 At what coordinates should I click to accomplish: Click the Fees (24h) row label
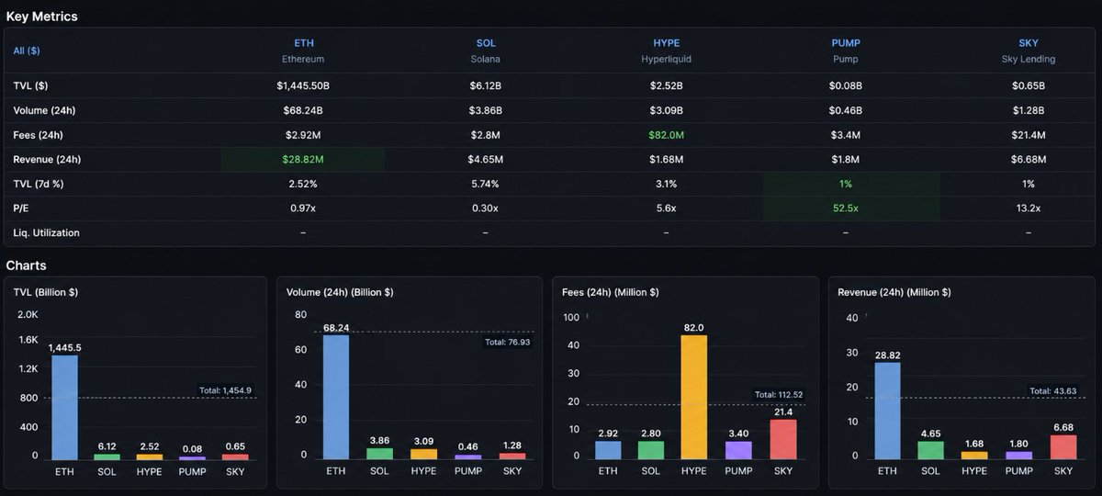pyautogui.click(x=37, y=135)
